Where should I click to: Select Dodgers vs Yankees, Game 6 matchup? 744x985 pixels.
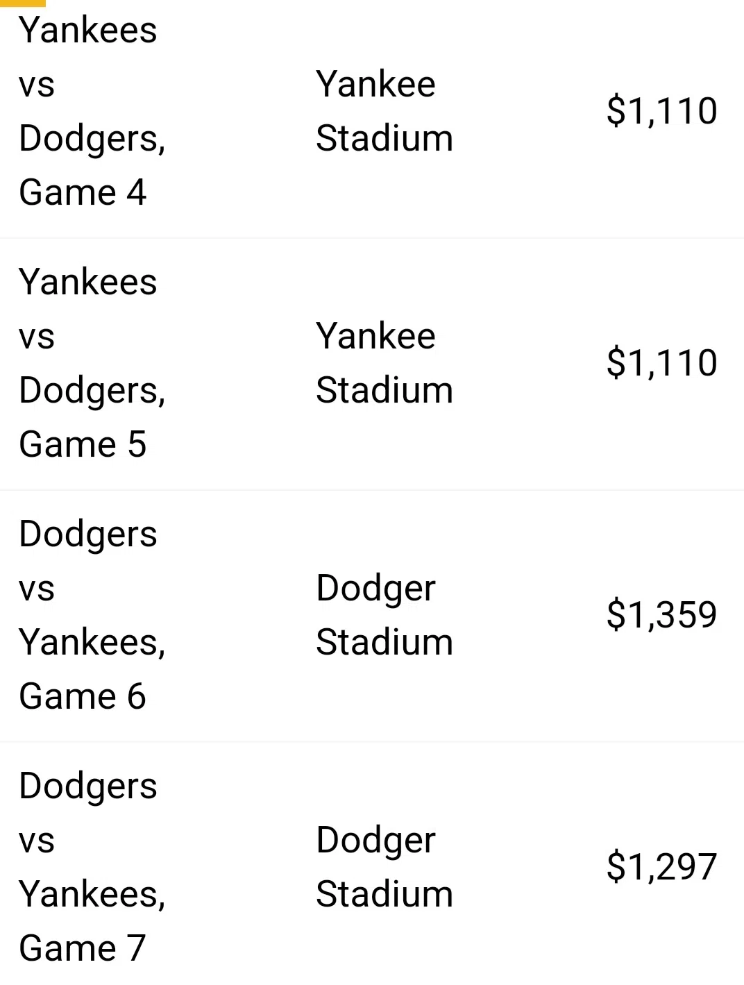92,615
